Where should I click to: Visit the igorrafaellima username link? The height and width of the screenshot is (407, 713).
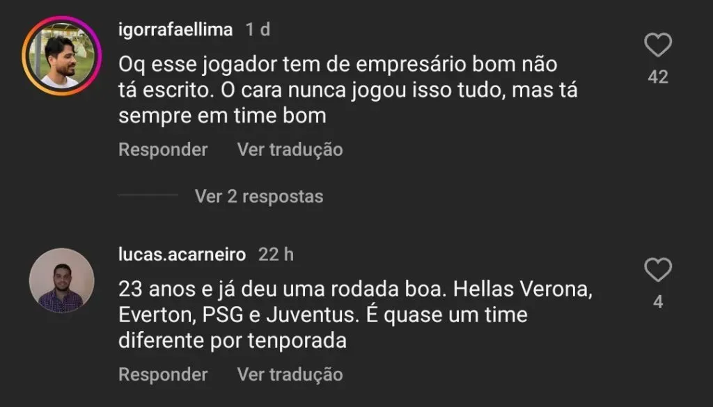click(x=175, y=30)
